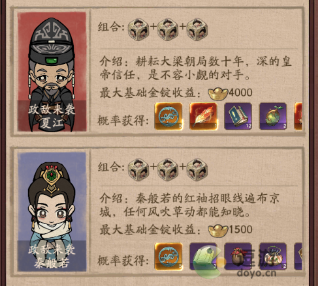Tap the gold ingot icon beside 1500
The image size is (318, 286).
(x=218, y=231)
